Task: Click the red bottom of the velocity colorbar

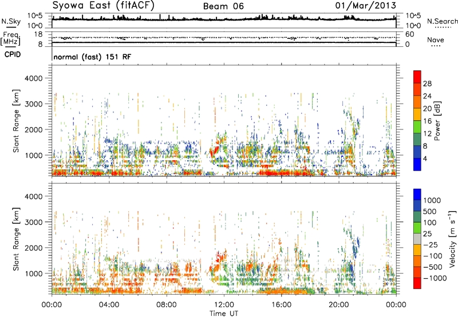Action: click(417, 283)
